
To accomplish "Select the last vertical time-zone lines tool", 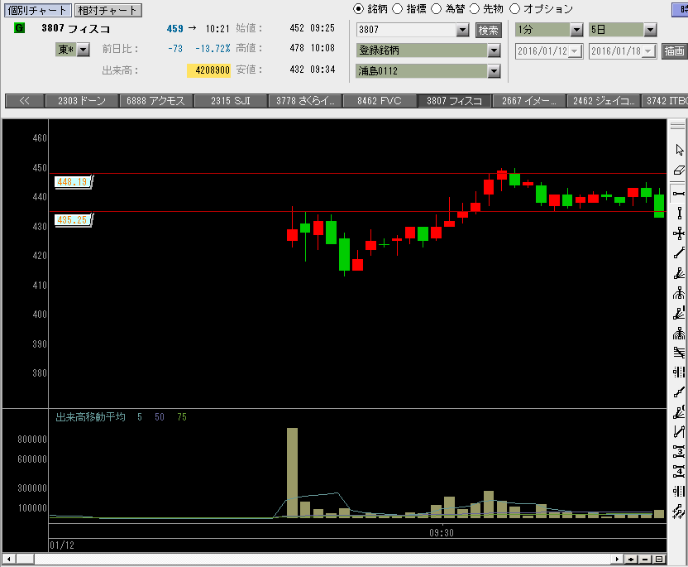I will point(679,492).
